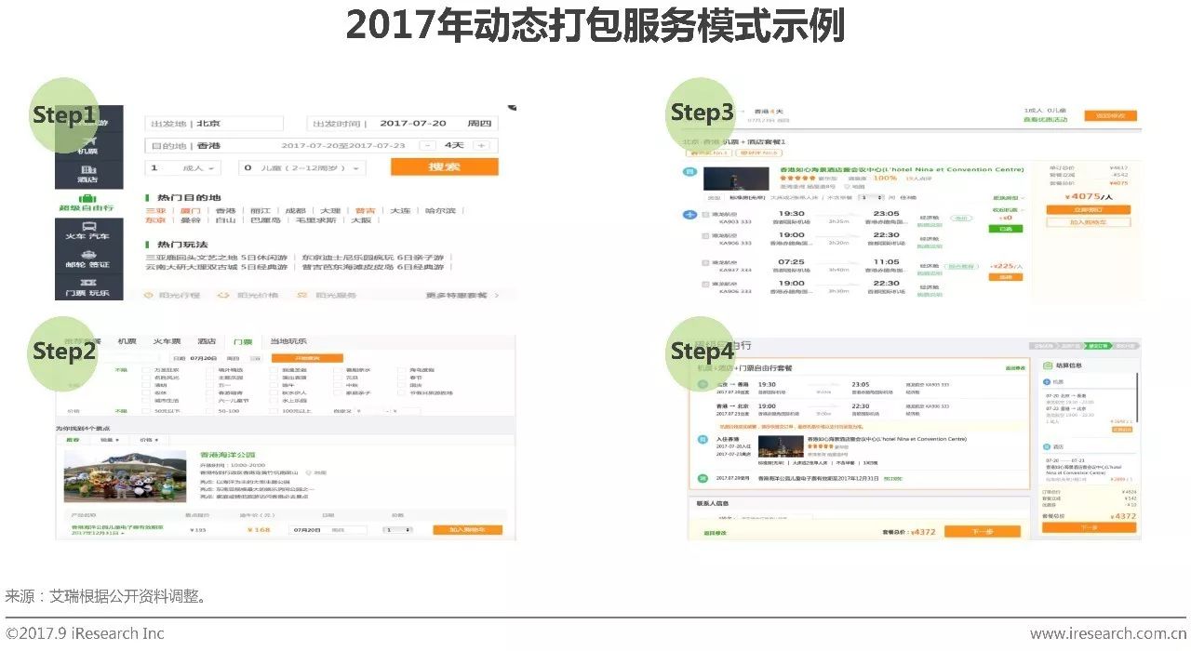This screenshot has width=1191, height=651.
Task: Open the 儿童 (2~12周岁) dropdown
Action: click(301, 168)
